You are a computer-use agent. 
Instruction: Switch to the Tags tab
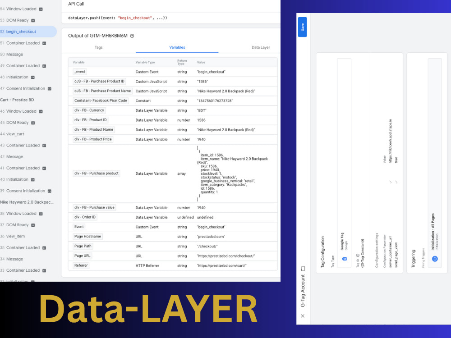click(99, 47)
